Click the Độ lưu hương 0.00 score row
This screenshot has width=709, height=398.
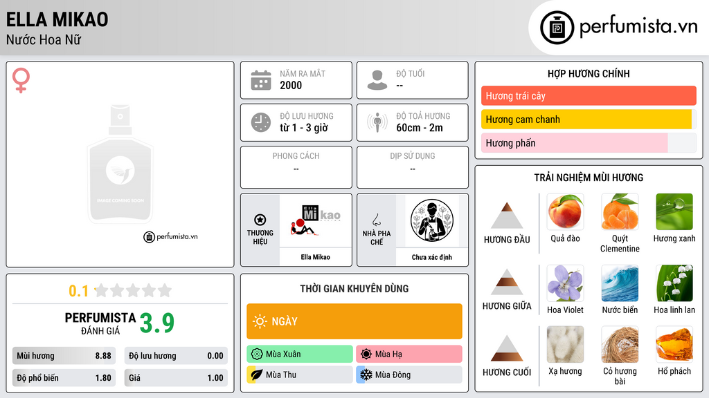176,356
